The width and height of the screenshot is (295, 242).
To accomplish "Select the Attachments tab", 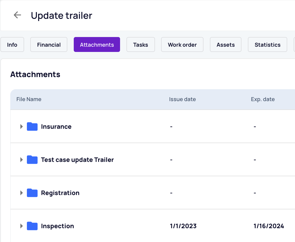I will [x=97, y=44].
